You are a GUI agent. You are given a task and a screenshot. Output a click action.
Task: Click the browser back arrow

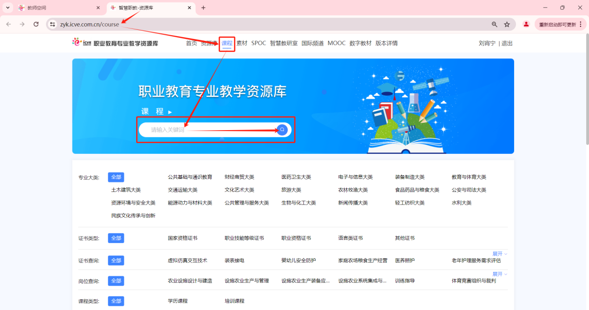[x=9, y=24]
